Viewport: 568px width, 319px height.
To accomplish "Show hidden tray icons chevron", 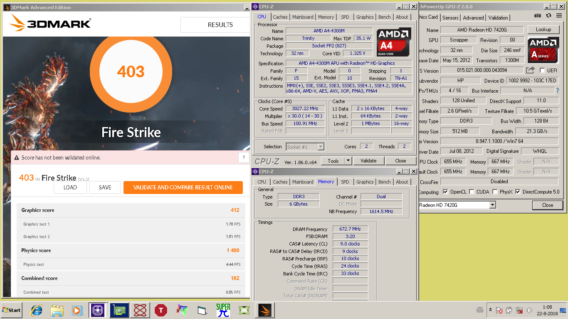I will (490, 310).
